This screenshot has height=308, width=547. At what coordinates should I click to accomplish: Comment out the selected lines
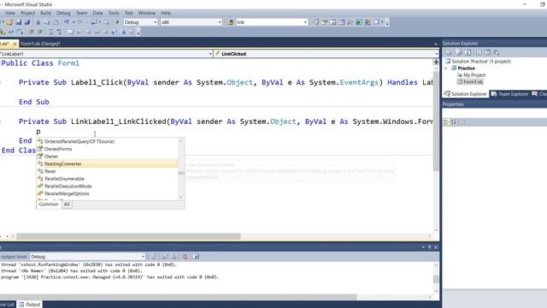pos(50,33)
